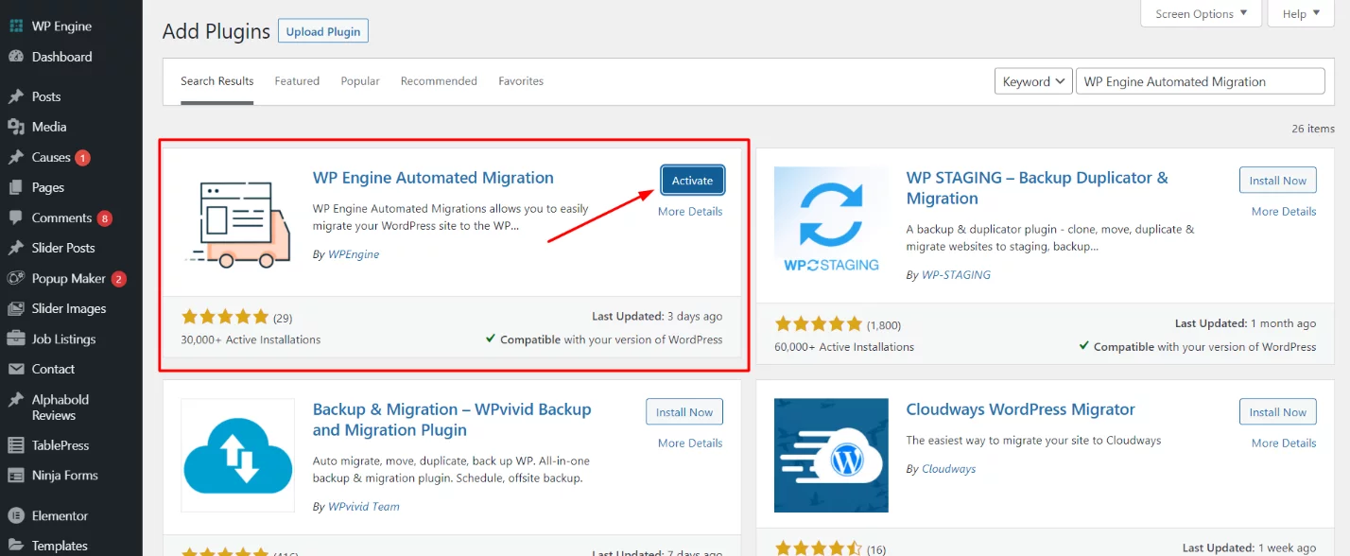Install Cloudways WordPress Migrator now

(1278, 412)
